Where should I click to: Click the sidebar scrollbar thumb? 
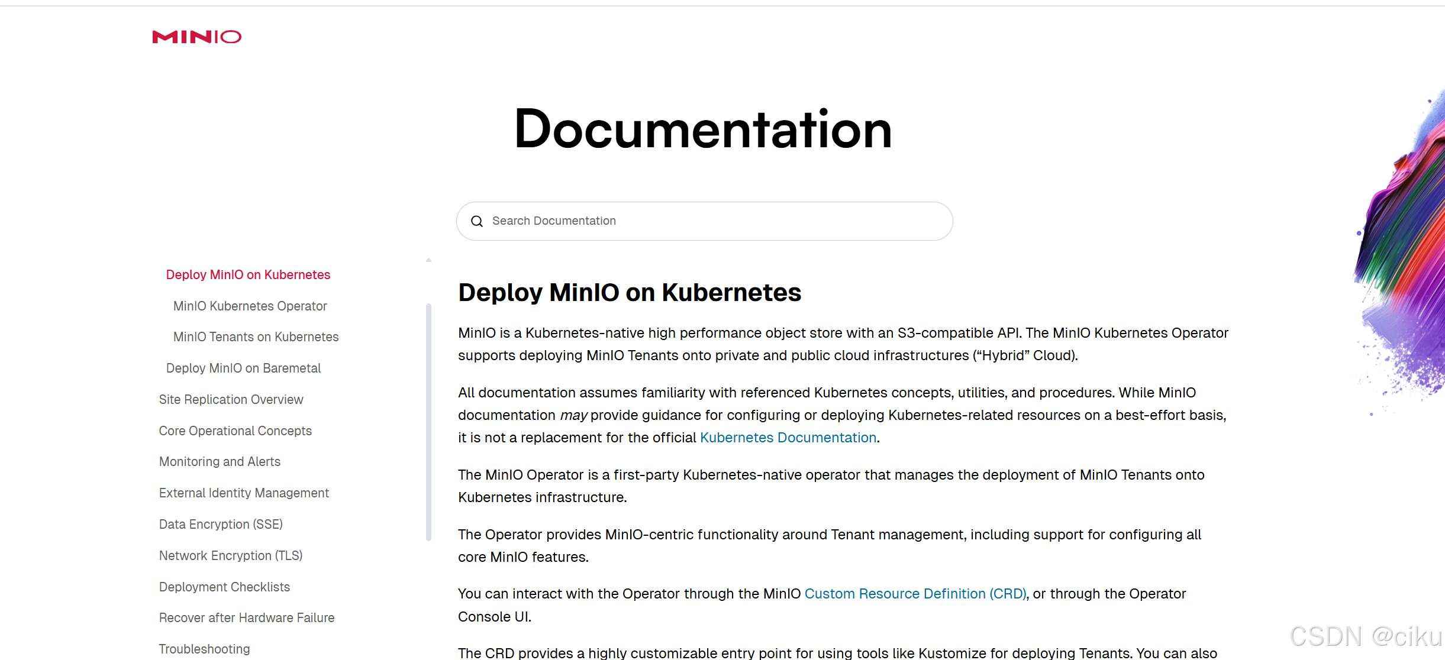pyautogui.click(x=428, y=422)
